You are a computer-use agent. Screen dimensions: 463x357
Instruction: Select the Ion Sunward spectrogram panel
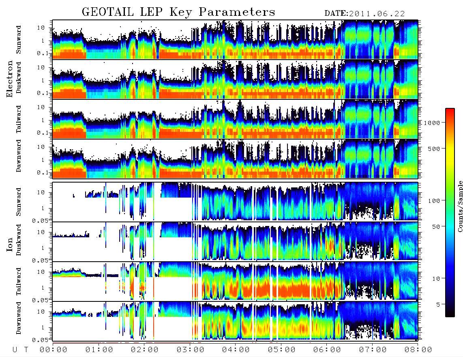point(235,202)
